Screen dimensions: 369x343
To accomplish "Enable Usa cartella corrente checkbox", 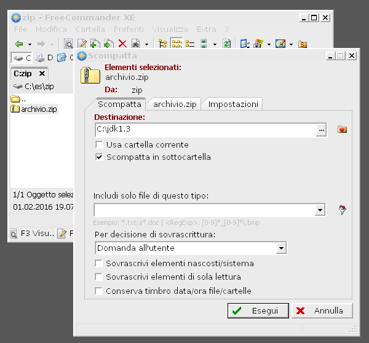I will pos(99,144).
